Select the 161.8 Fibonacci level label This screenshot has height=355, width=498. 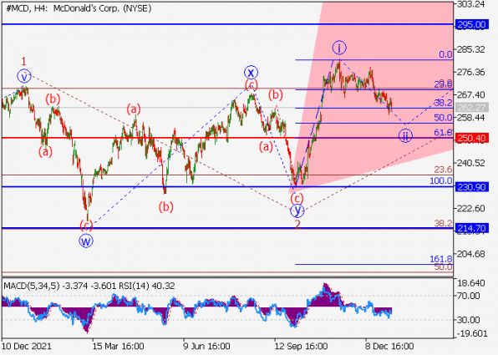click(441, 259)
